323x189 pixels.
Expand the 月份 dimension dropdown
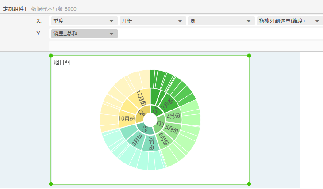coord(153,21)
